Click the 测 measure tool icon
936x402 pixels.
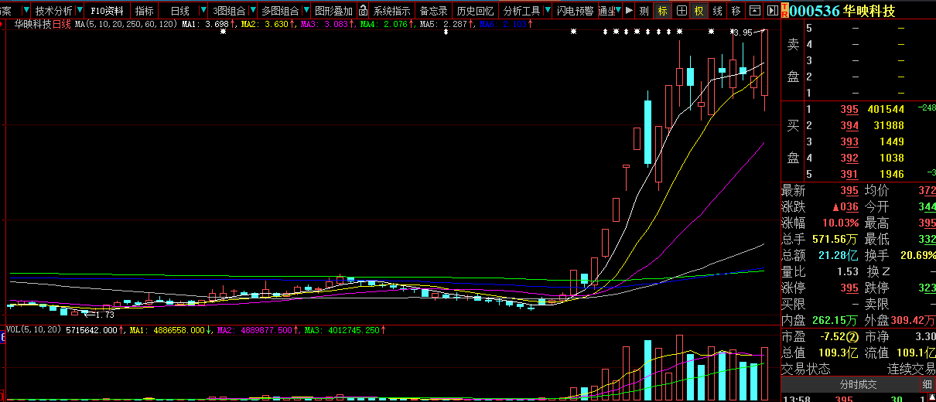click(644, 11)
